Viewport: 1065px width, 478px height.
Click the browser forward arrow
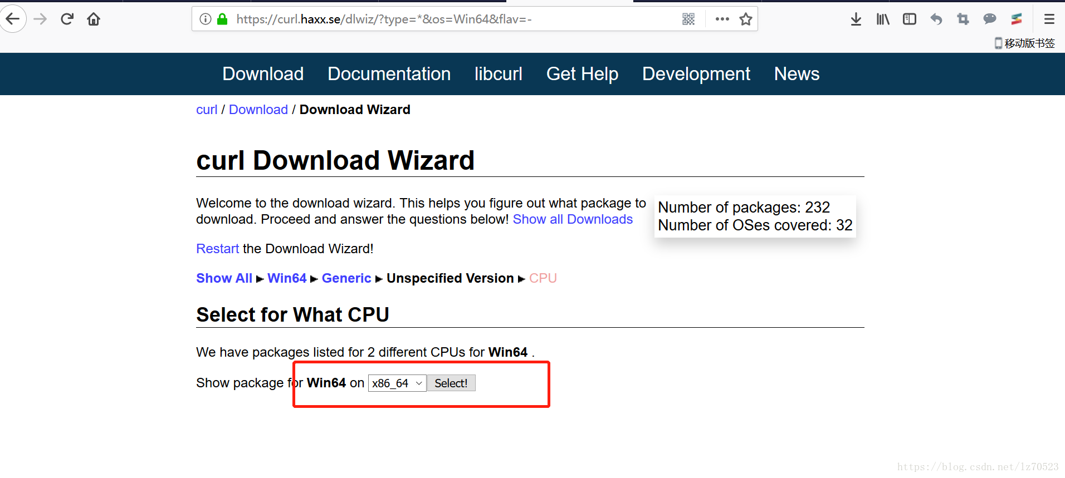click(x=40, y=19)
